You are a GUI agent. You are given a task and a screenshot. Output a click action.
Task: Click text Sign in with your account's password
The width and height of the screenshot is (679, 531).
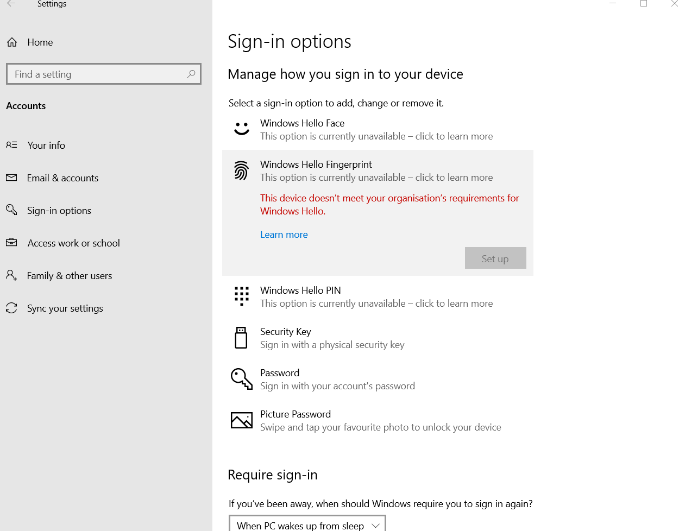(337, 386)
